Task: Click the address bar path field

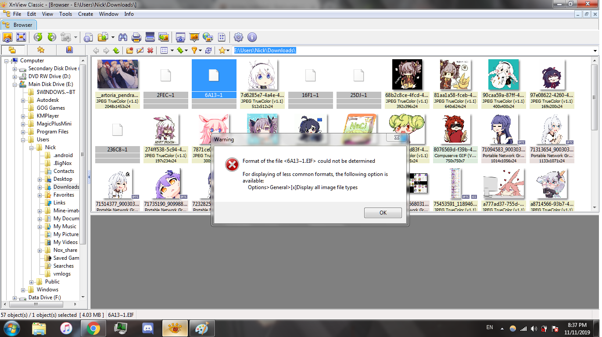Action: 412,50
